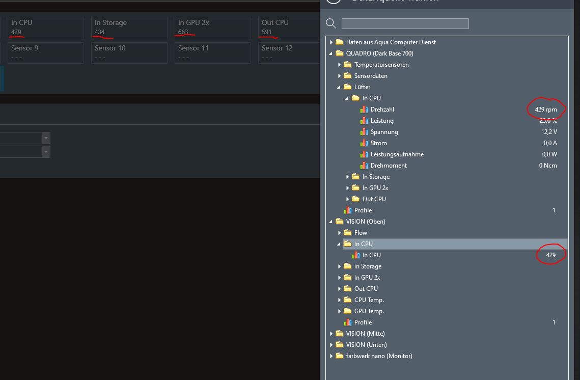Select the 12,2 V Spannung value
Image resolution: width=580 pixels, height=380 pixels.
click(x=549, y=132)
